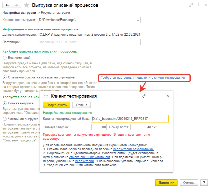Viewport: 212px width, 189px height.
Task: Add the testing client dialog to favorites
Action: (46, 96)
